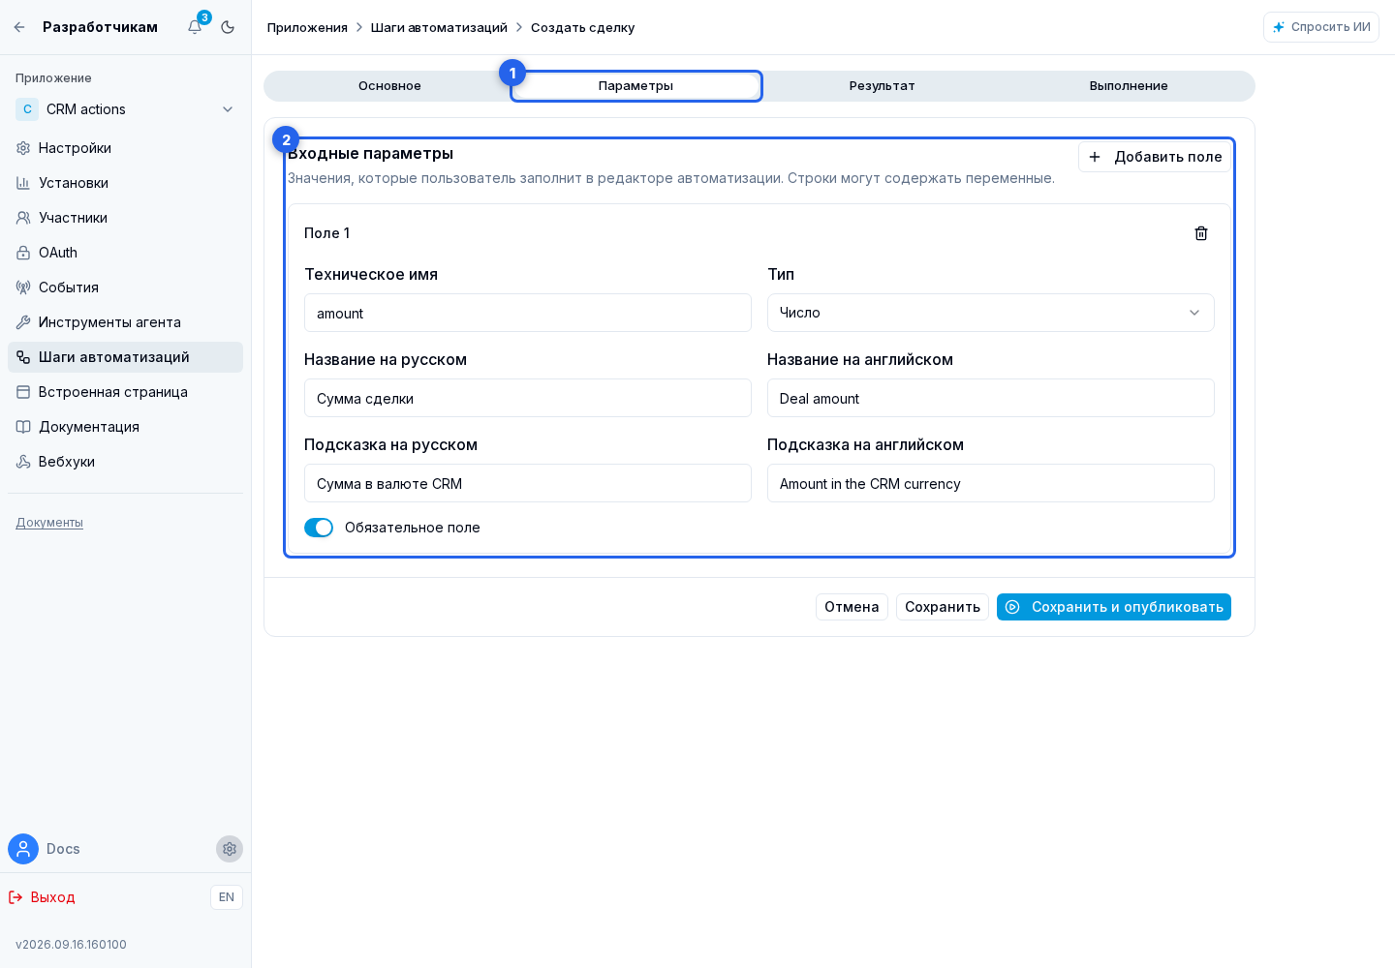Focus the Название на русском field
Image resolution: width=1395 pixels, height=968 pixels.
coord(528,398)
